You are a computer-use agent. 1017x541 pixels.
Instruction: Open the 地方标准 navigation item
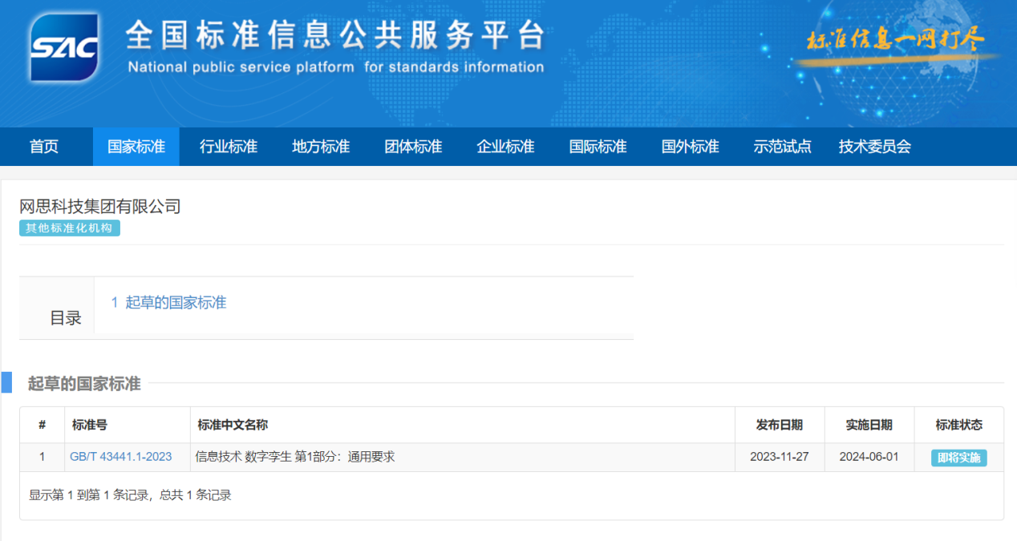[320, 146]
